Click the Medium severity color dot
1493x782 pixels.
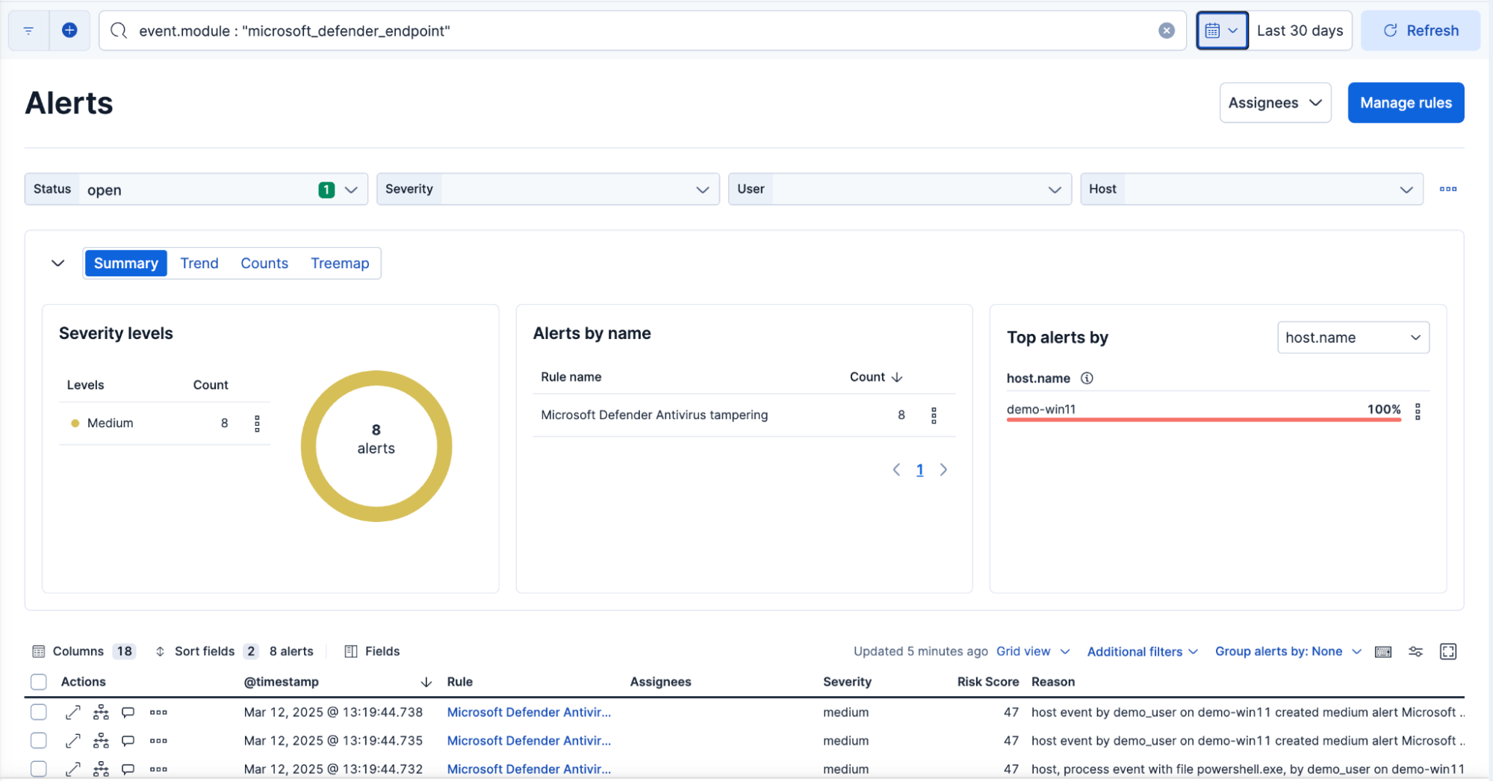click(x=75, y=423)
